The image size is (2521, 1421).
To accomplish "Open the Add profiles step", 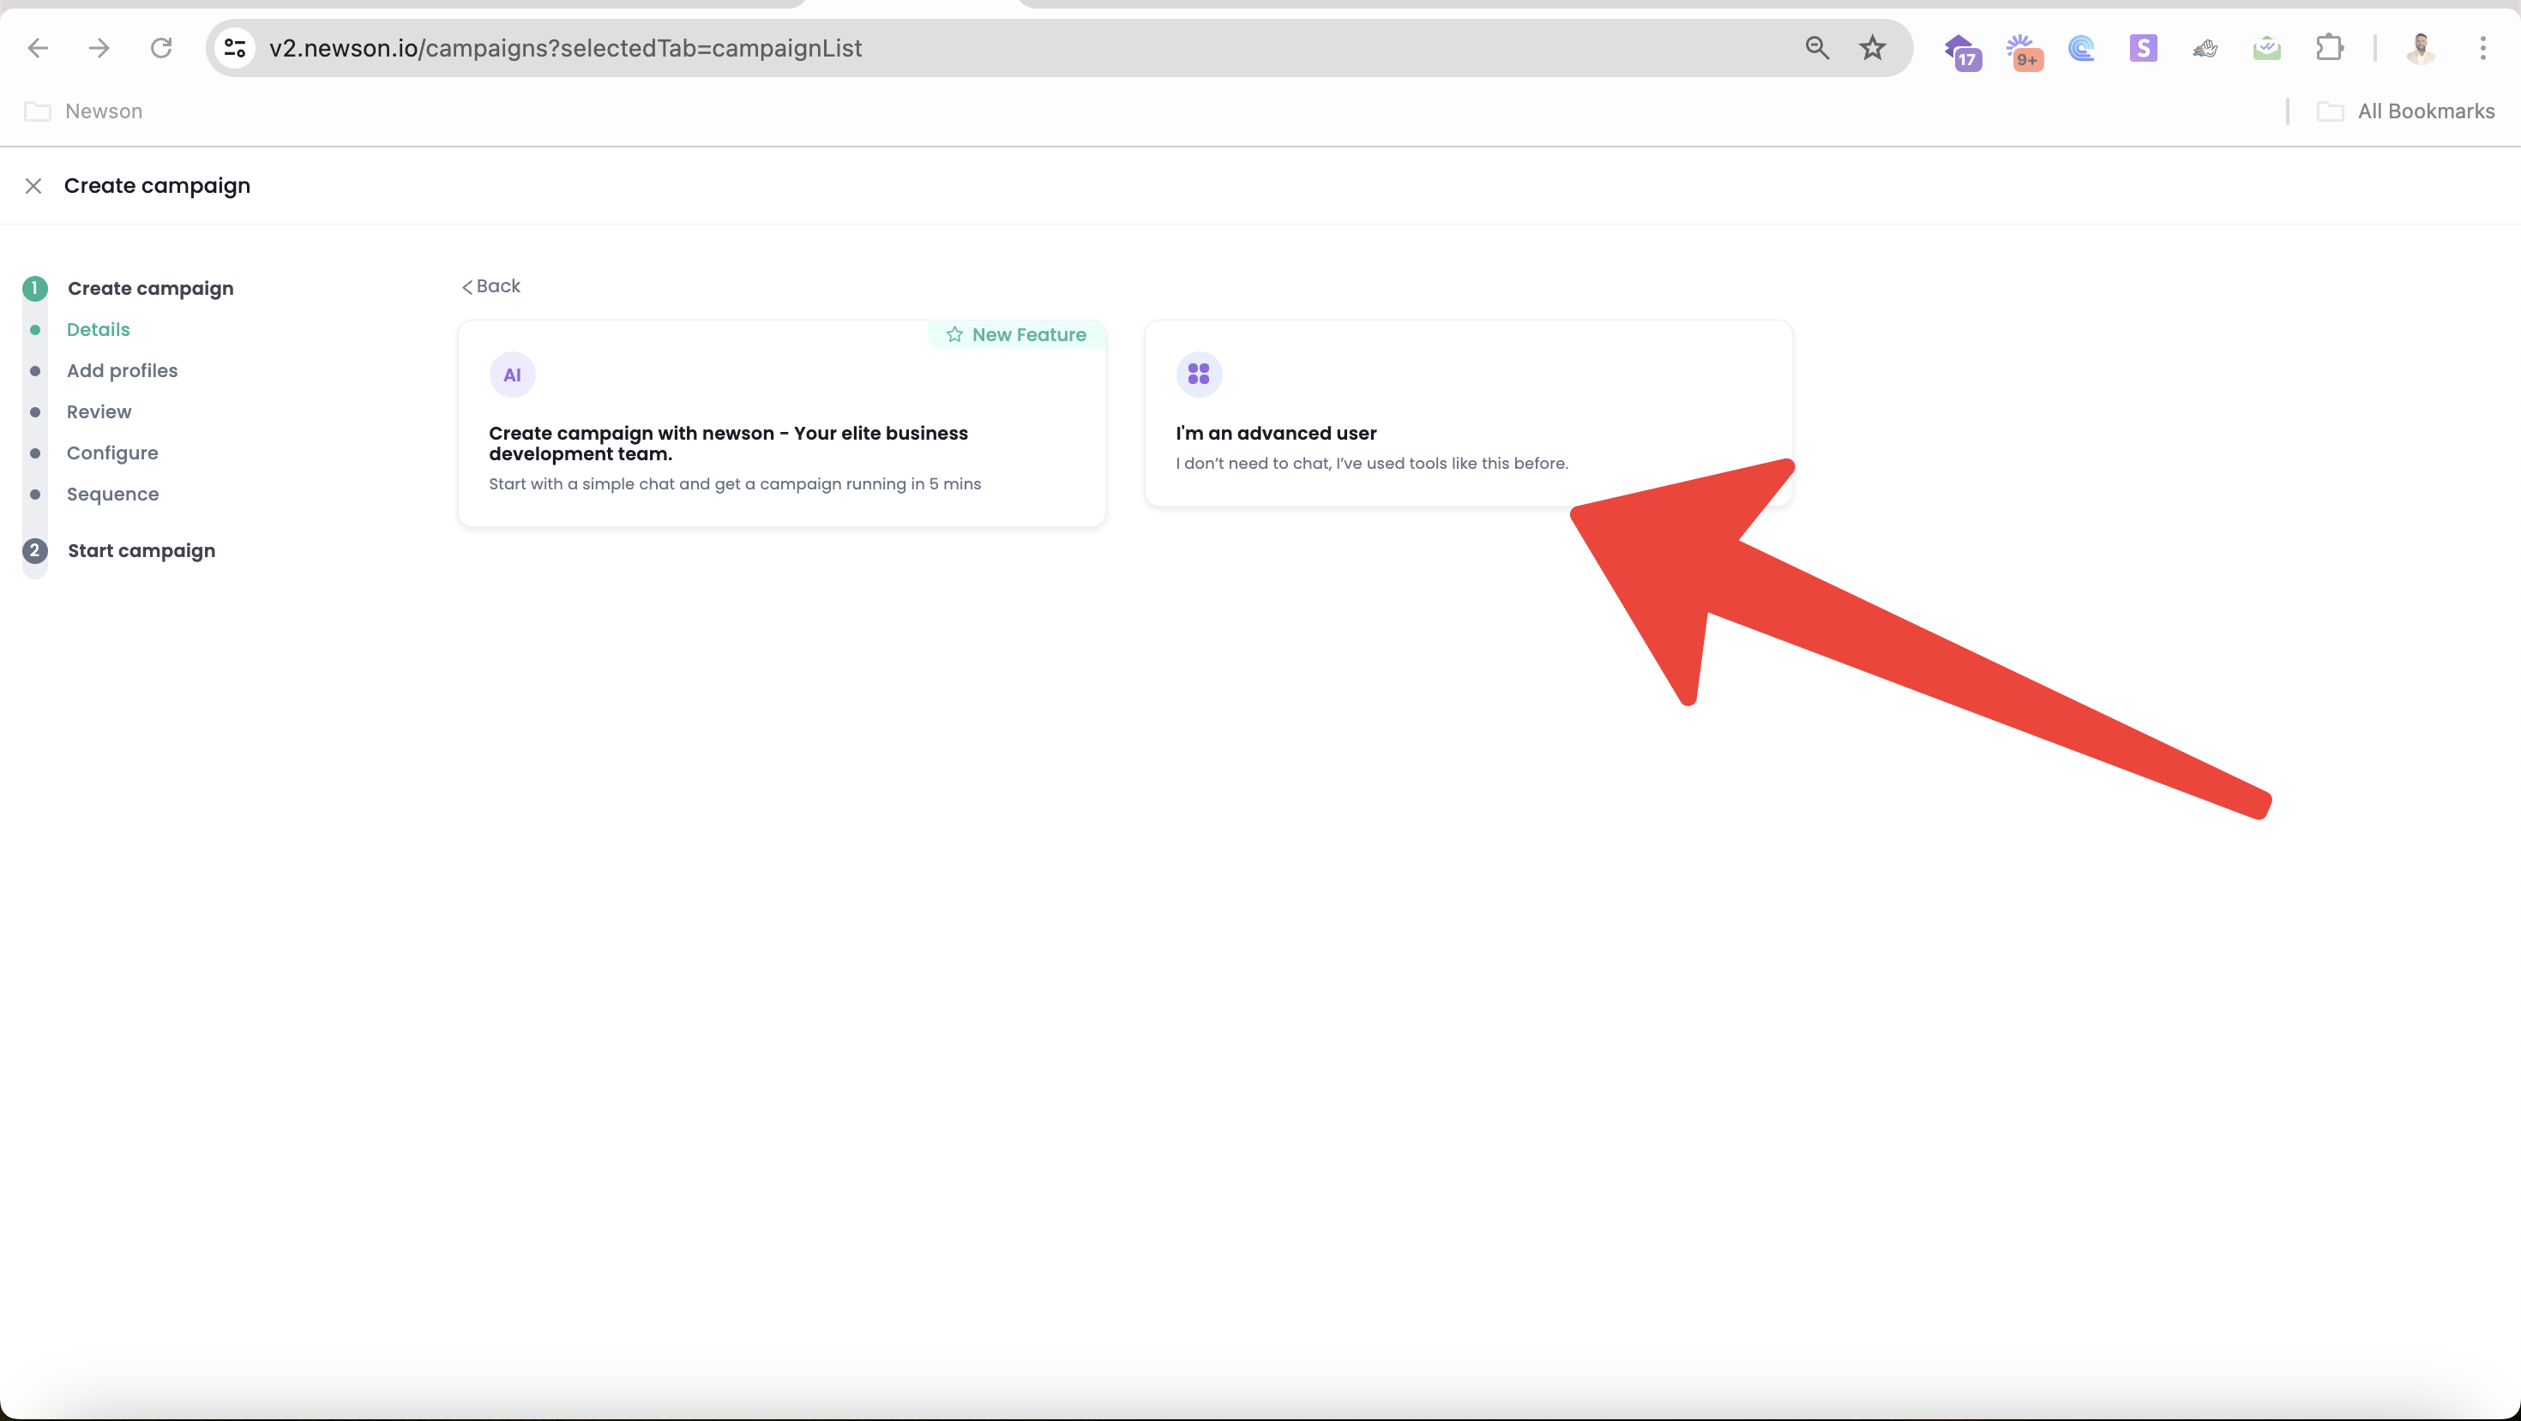I will 123,370.
